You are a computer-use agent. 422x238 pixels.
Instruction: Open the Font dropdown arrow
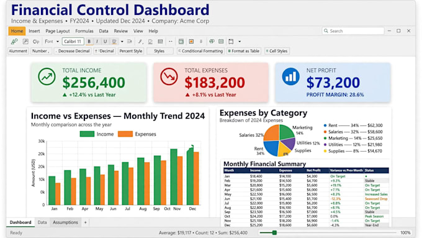[58, 42]
